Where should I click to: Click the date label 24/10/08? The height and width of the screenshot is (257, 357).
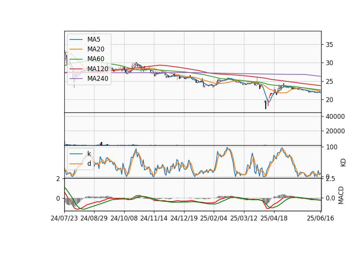tap(124, 218)
